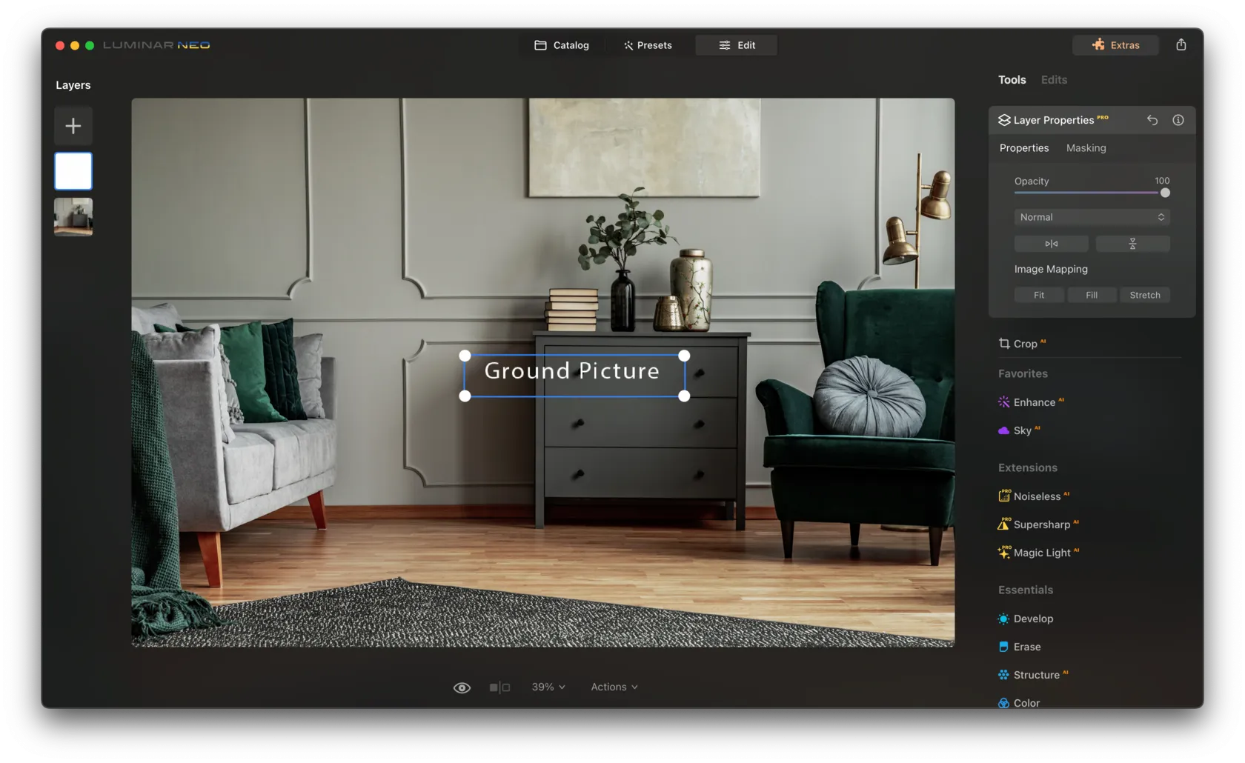Select Fill image mapping option
Screen dimensions: 1245x763
[1092, 295]
